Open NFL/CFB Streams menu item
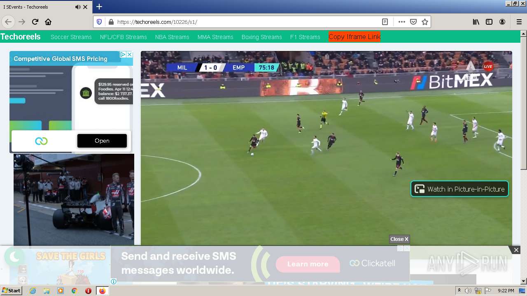This screenshot has height=296, width=527. (x=124, y=37)
